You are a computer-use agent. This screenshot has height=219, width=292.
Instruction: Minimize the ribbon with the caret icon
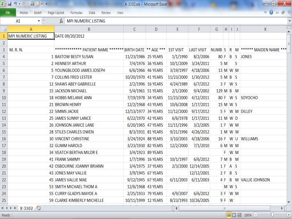(x=266, y=12)
